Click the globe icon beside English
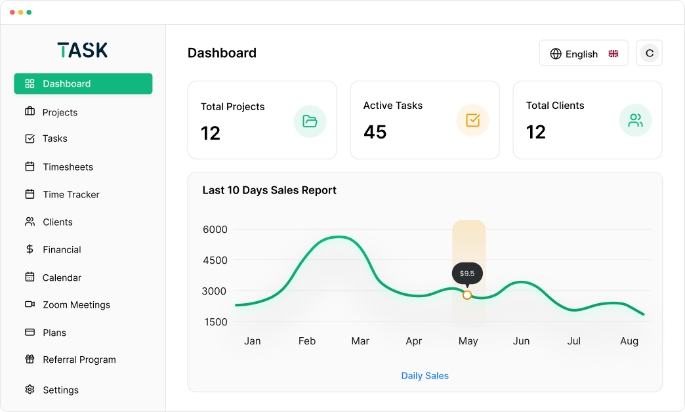 556,54
